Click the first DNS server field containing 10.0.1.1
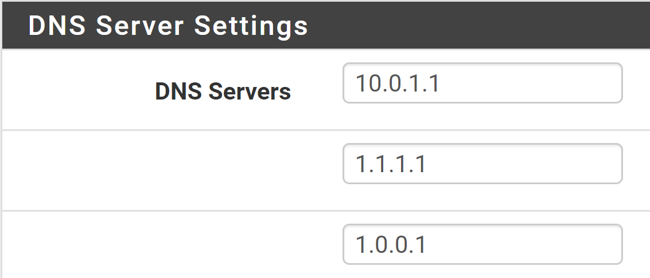 pos(482,82)
